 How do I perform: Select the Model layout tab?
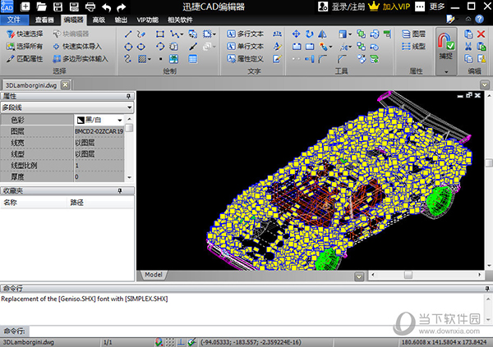[154, 275]
